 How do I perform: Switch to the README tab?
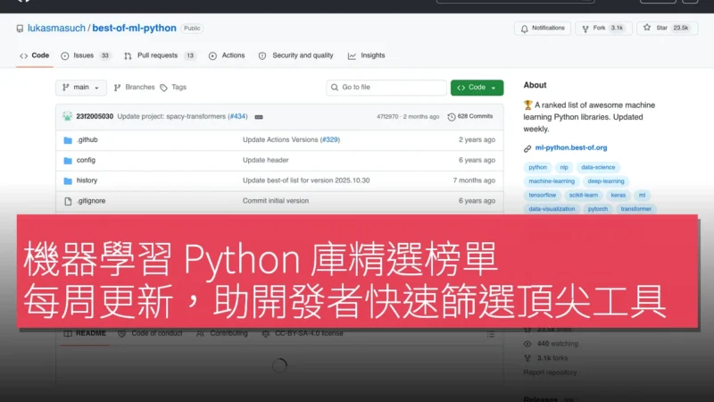pos(85,333)
